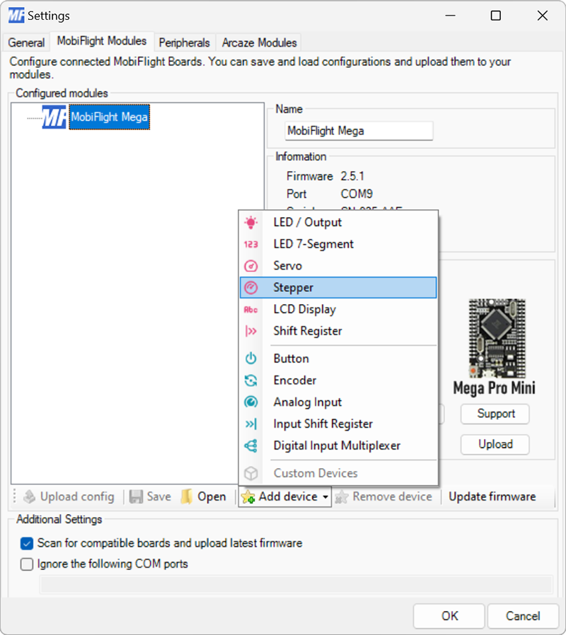
Task: Click the Support button for Mega Pro Mini
Action: [495, 414]
